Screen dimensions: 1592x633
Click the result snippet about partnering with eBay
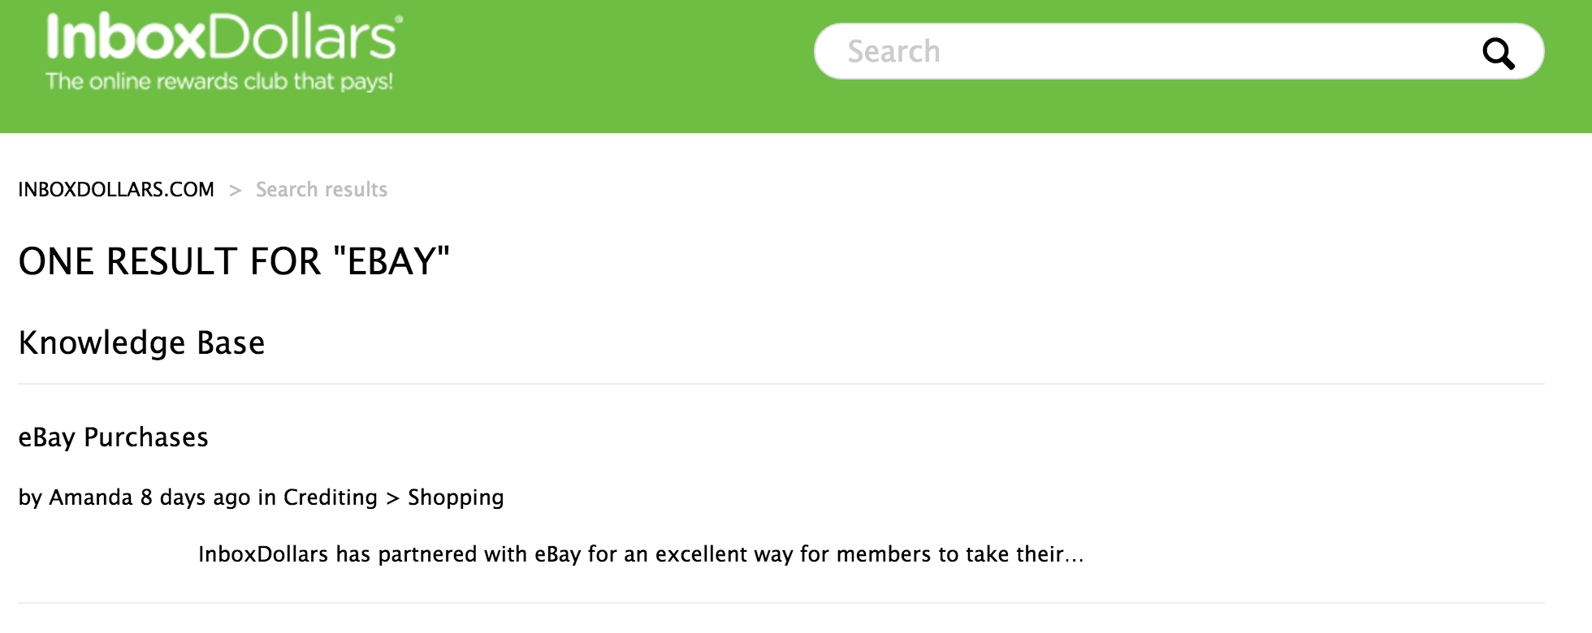pos(641,554)
